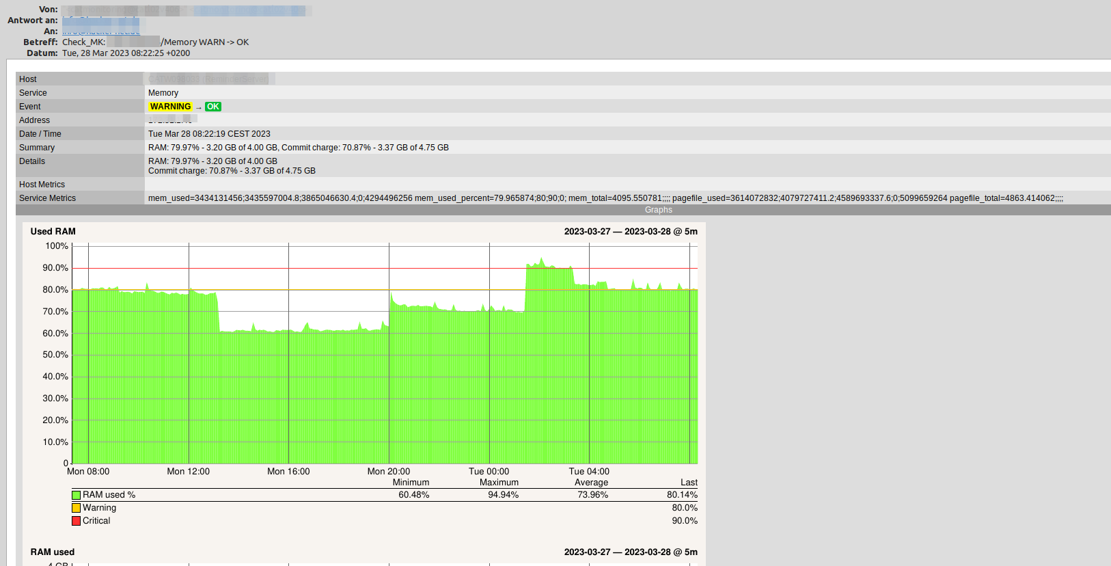Click the Service Metrics performance data text
This screenshot has width=1111, height=566.
(x=605, y=198)
